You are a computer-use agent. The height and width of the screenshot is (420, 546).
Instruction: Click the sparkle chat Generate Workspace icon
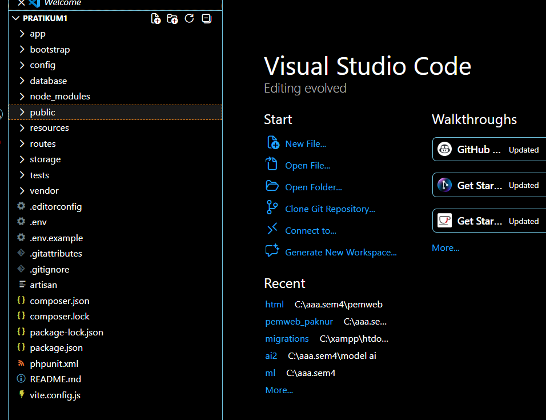point(272,250)
